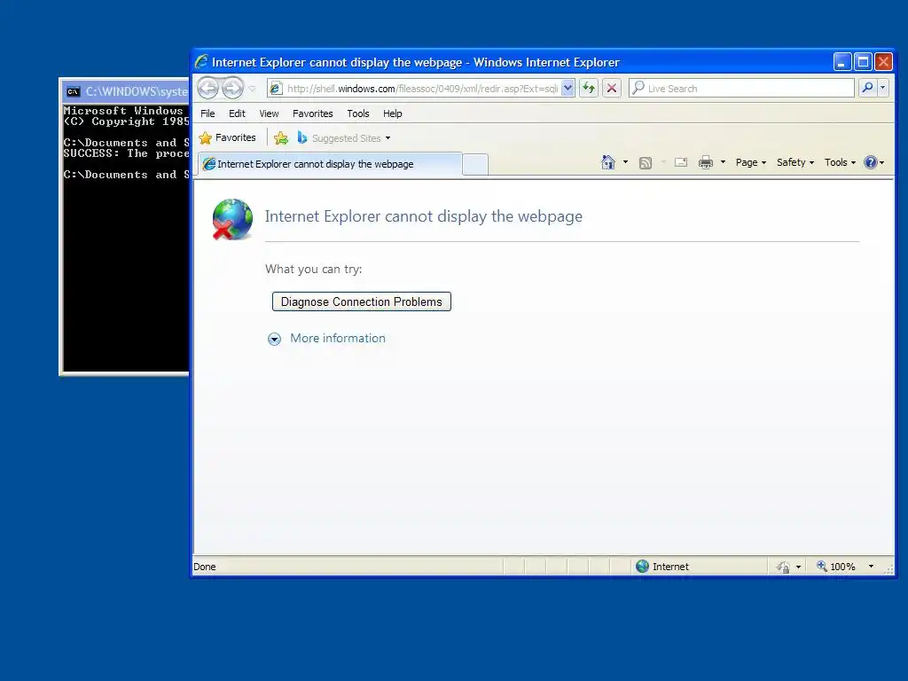Go to the Home page icon
908x681 pixels.
pyautogui.click(x=608, y=162)
